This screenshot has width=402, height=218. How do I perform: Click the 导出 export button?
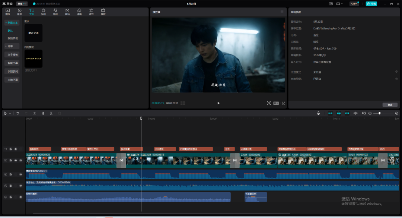(x=371, y=4)
